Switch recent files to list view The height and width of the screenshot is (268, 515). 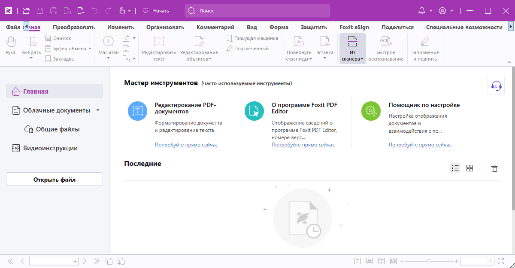(x=455, y=168)
